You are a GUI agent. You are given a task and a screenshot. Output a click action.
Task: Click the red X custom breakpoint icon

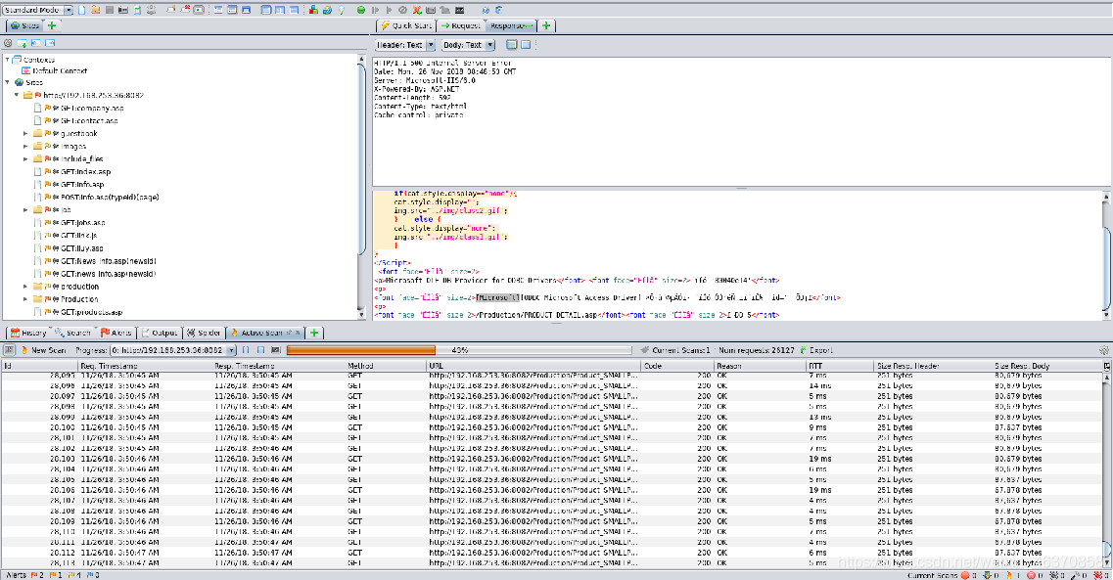tap(417, 10)
